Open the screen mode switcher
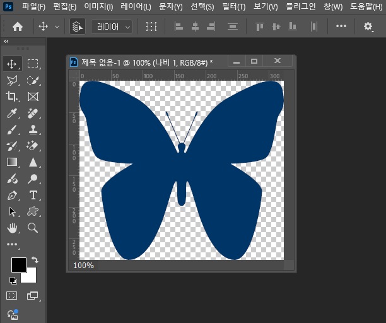 pyautogui.click(x=32, y=295)
